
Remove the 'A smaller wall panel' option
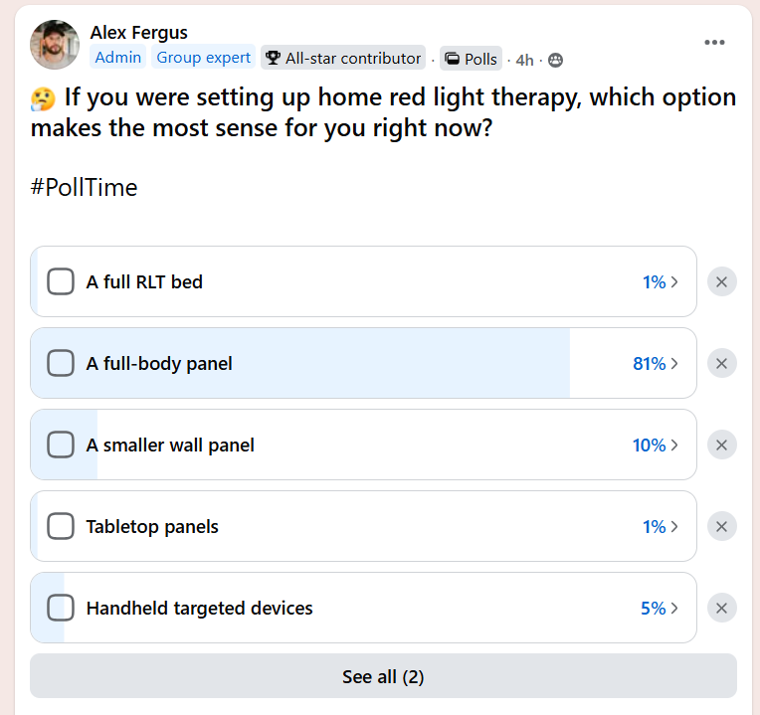click(721, 446)
